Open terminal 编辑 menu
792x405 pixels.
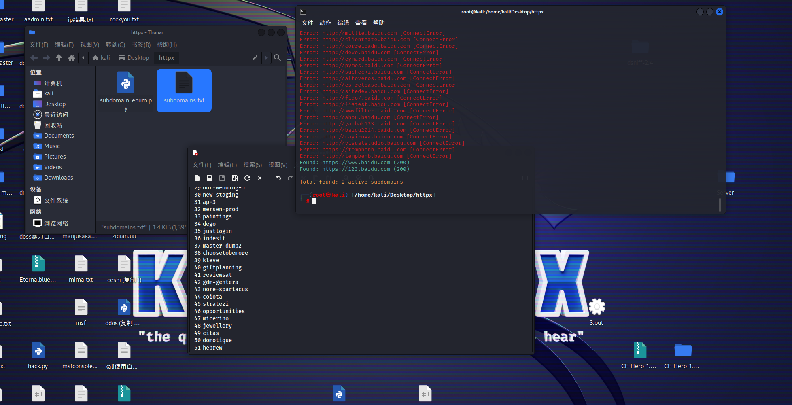343,23
